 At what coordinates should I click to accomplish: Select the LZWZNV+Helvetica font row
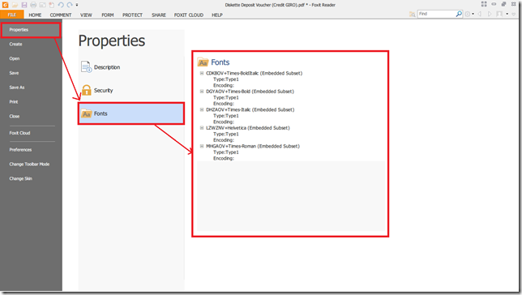point(248,128)
